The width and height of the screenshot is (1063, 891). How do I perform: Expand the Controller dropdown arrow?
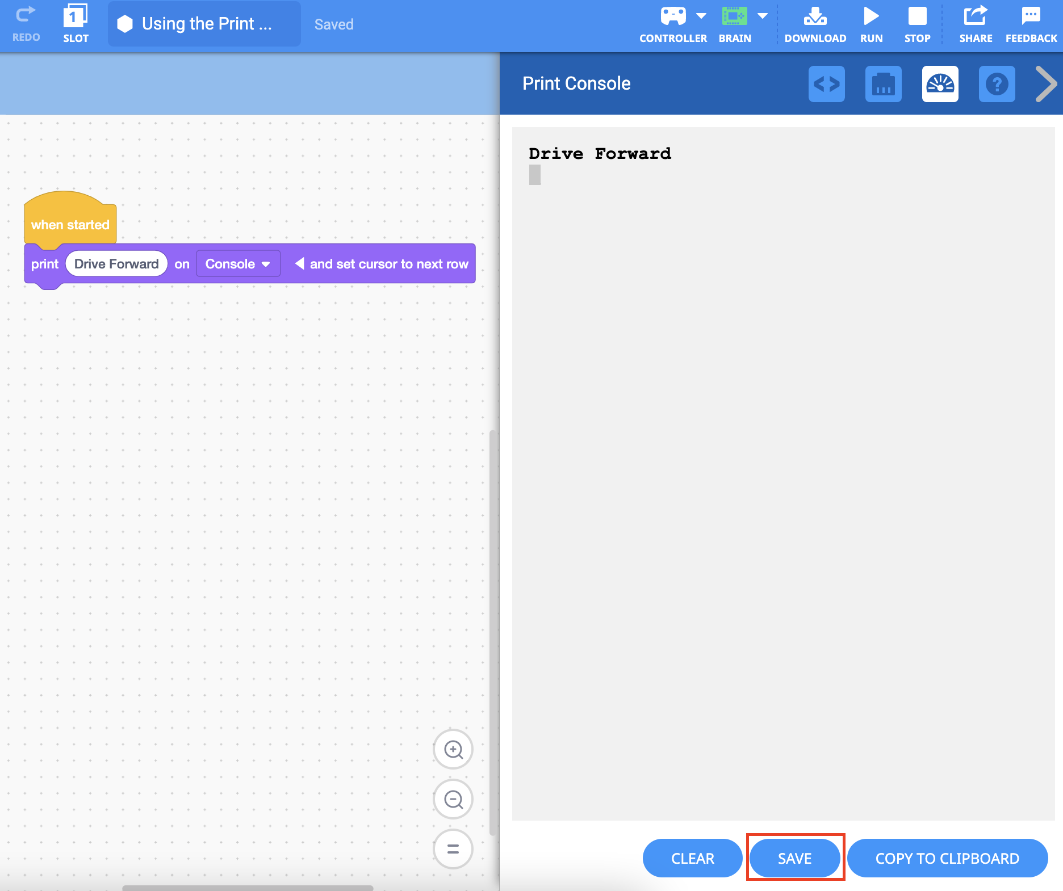[x=701, y=16]
